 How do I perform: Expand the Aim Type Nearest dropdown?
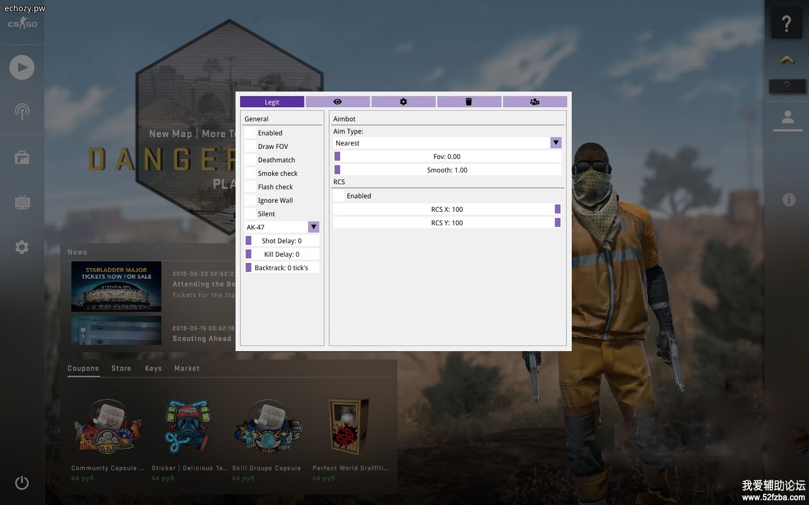[x=555, y=143]
